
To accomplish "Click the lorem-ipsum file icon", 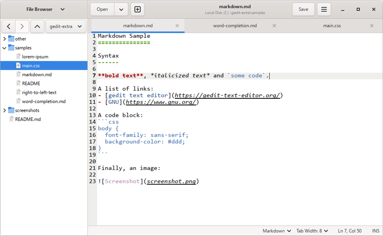I will 18,57.
